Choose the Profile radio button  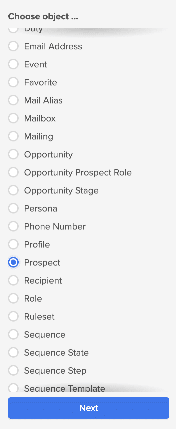click(x=13, y=245)
